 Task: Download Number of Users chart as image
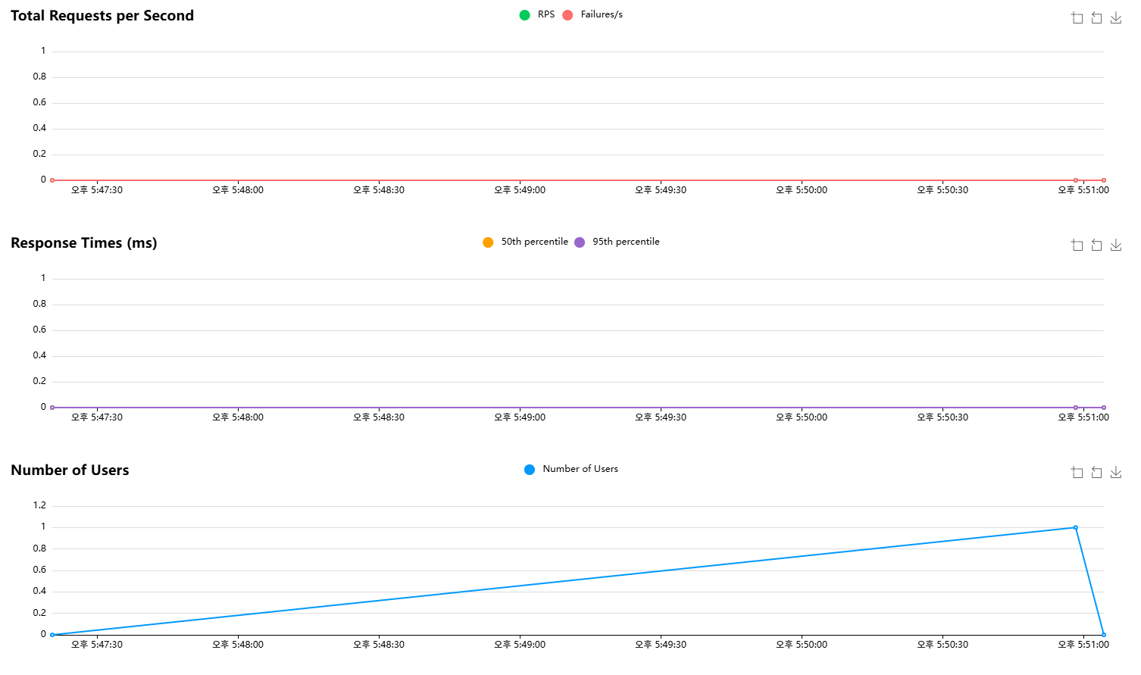[1116, 472]
